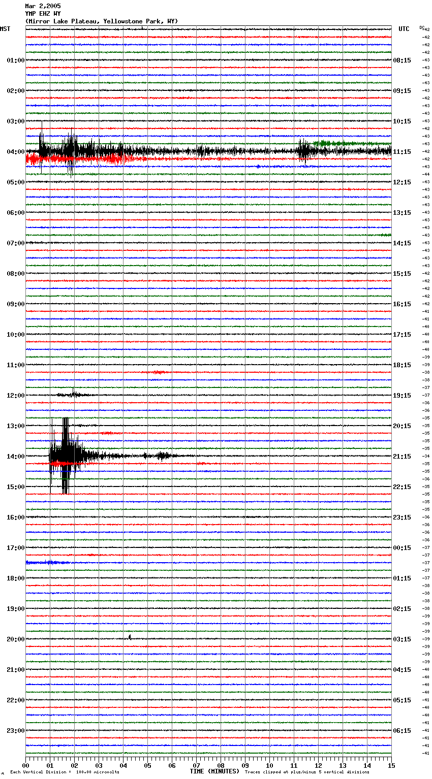
Task: Select the 23:00 MST time label
Action: pyautogui.click(x=16, y=731)
